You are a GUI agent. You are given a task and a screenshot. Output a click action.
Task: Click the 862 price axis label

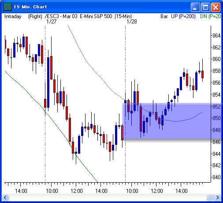pyautogui.click(x=216, y=47)
